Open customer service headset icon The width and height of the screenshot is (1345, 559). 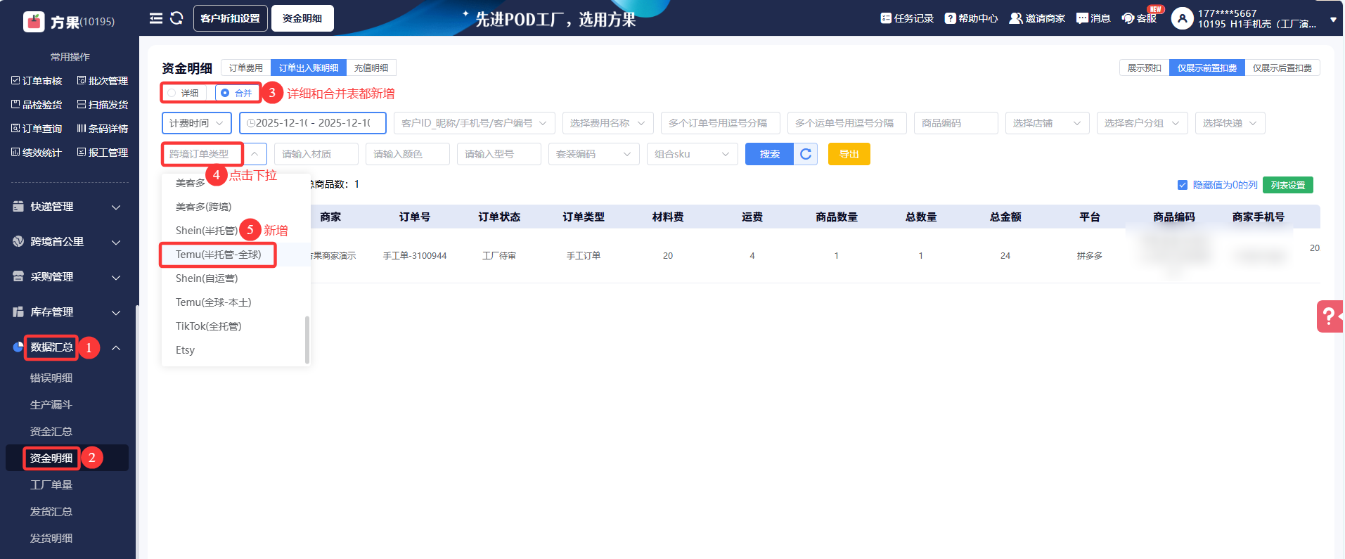tap(1128, 18)
